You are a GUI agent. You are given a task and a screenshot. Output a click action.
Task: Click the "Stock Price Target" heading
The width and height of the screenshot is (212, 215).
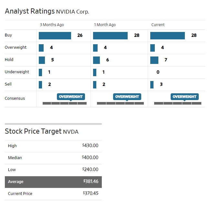(33, 131)
